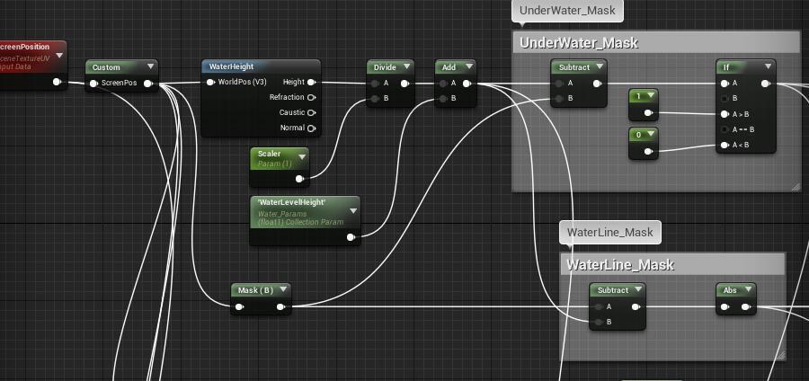Expand the WaterLevelHeight collection parameter arrow
809x381 pixels.
(352, 211)
